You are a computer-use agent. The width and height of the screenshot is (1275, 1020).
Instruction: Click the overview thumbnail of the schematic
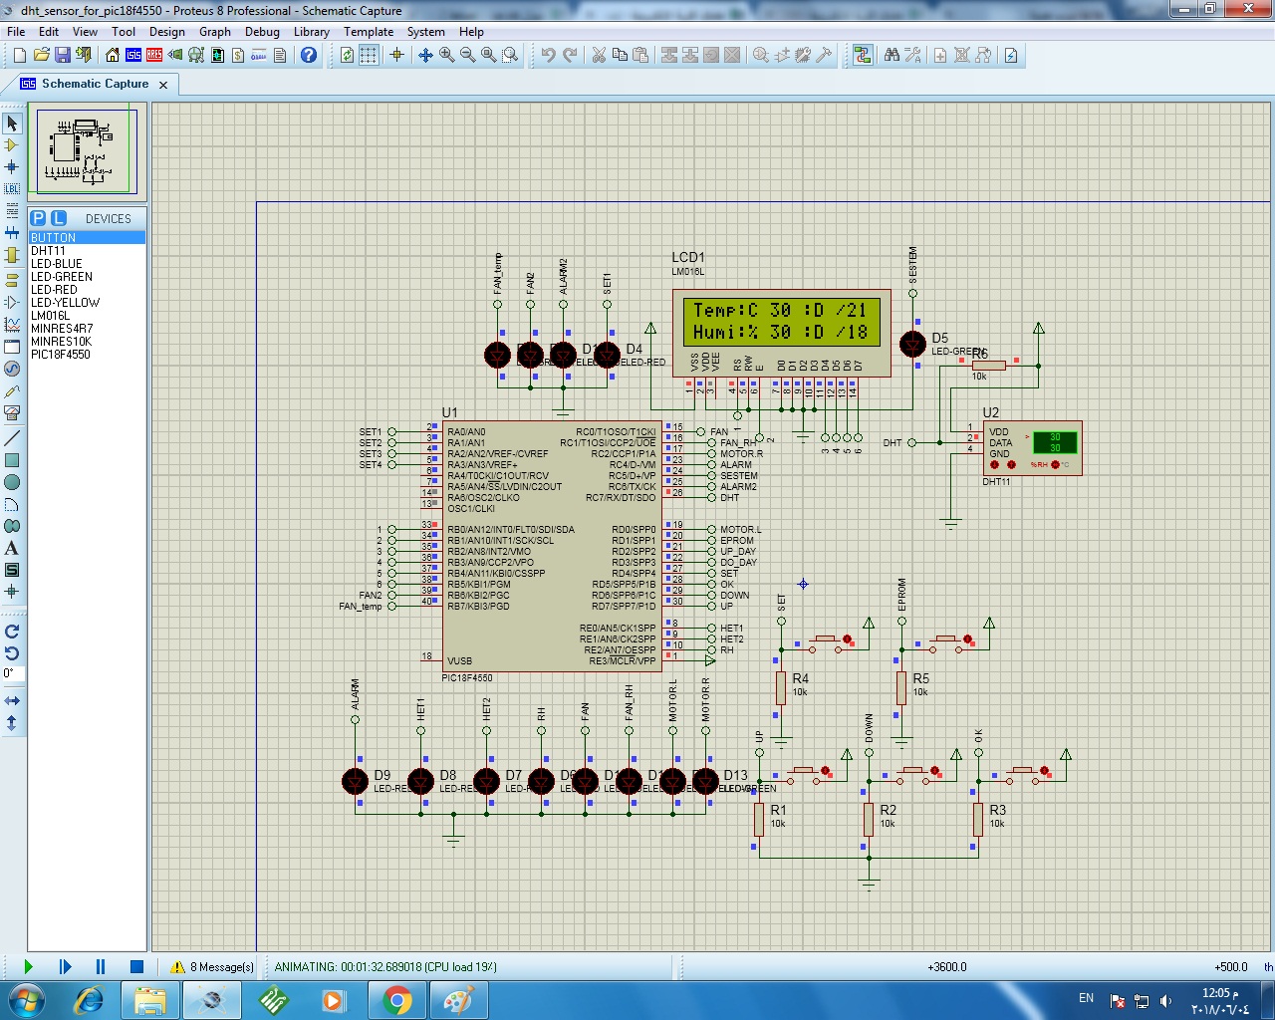pos(87,151)
